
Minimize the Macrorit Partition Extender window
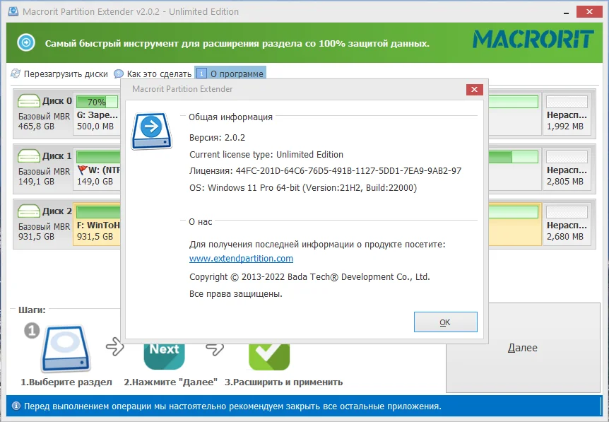pyautogui.click(x=567, y=12)
